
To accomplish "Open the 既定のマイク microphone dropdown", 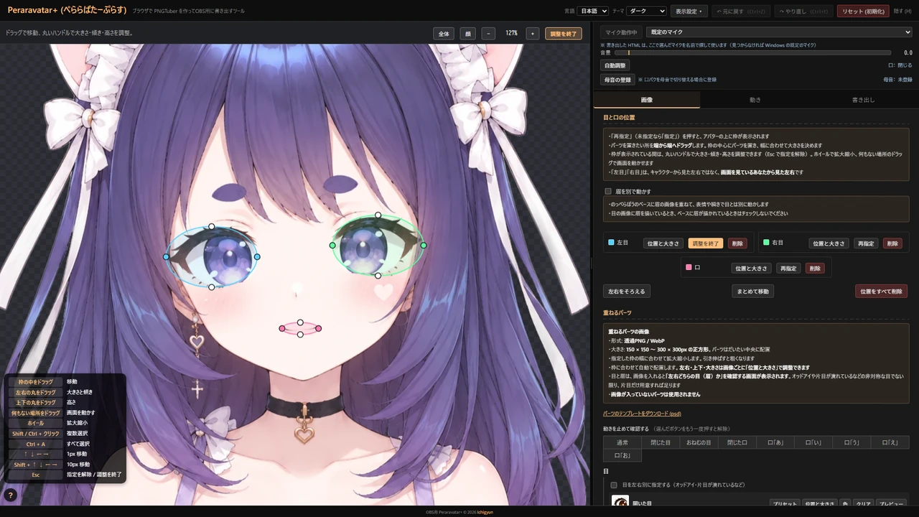I will [779, 32].
